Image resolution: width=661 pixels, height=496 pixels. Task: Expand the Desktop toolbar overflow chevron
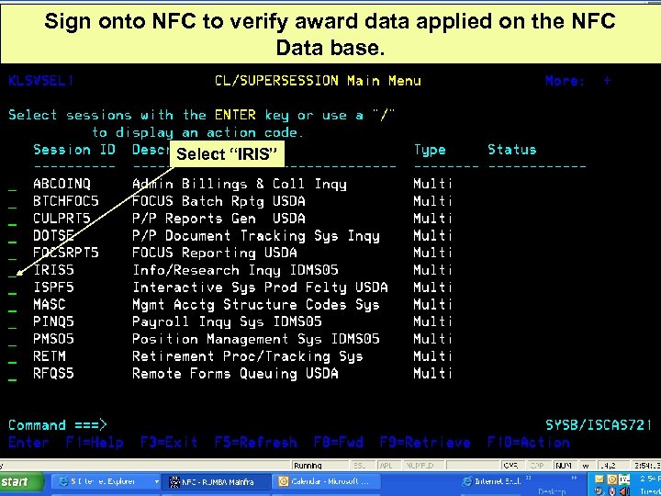[574, 478]
